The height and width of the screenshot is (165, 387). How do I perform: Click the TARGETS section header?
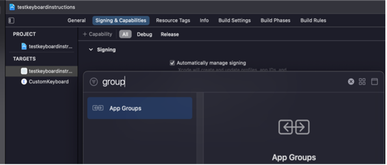[x=24, y=59]
